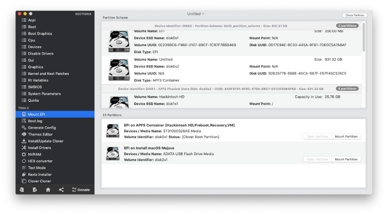This screenshot has height=215, width=388.
Task: Click the NVRAM chip icon
Action: 24,154
